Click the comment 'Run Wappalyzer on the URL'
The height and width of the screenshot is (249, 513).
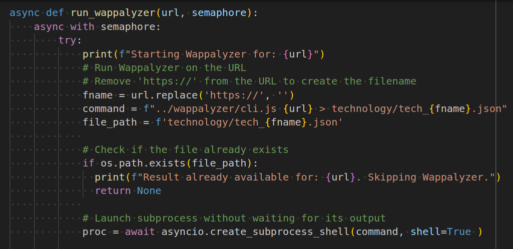[164, 68]
